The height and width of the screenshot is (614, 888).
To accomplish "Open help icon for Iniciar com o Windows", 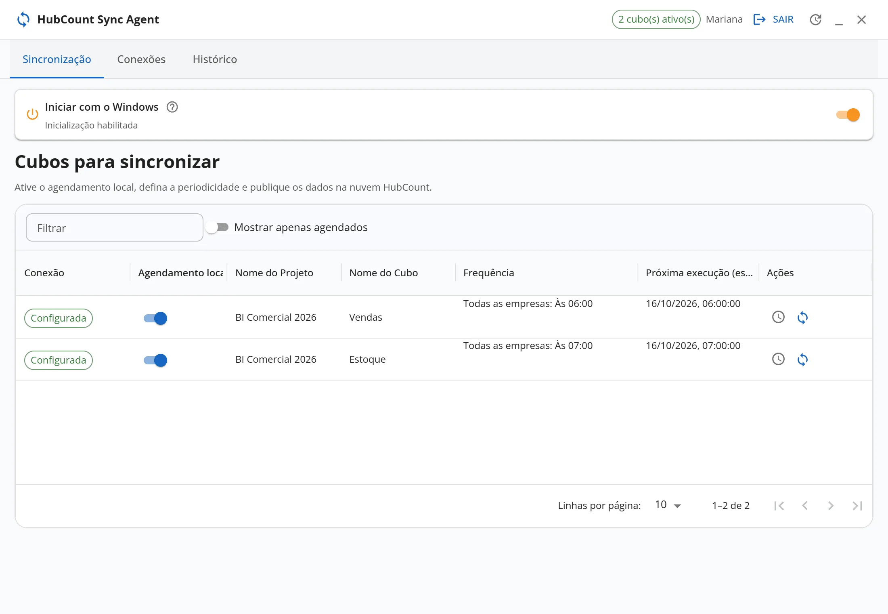I will (x=172, y=107).
